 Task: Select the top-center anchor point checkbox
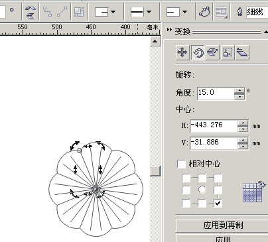coord(202,178)
